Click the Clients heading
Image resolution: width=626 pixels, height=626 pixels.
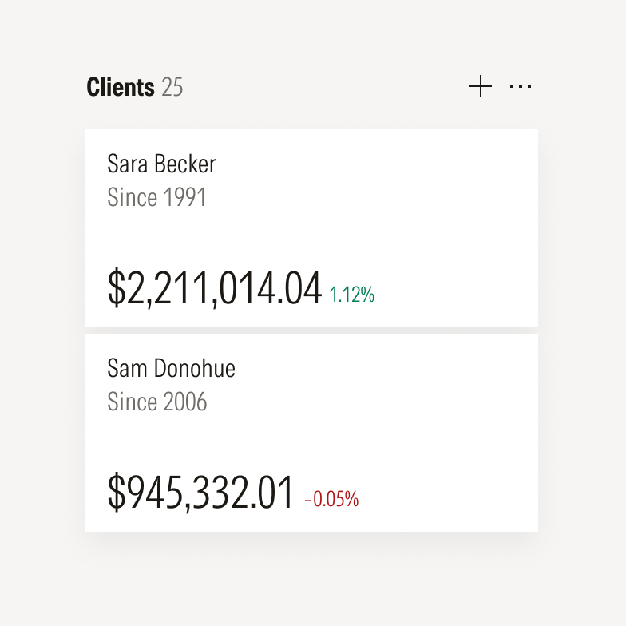click(121, 87)
